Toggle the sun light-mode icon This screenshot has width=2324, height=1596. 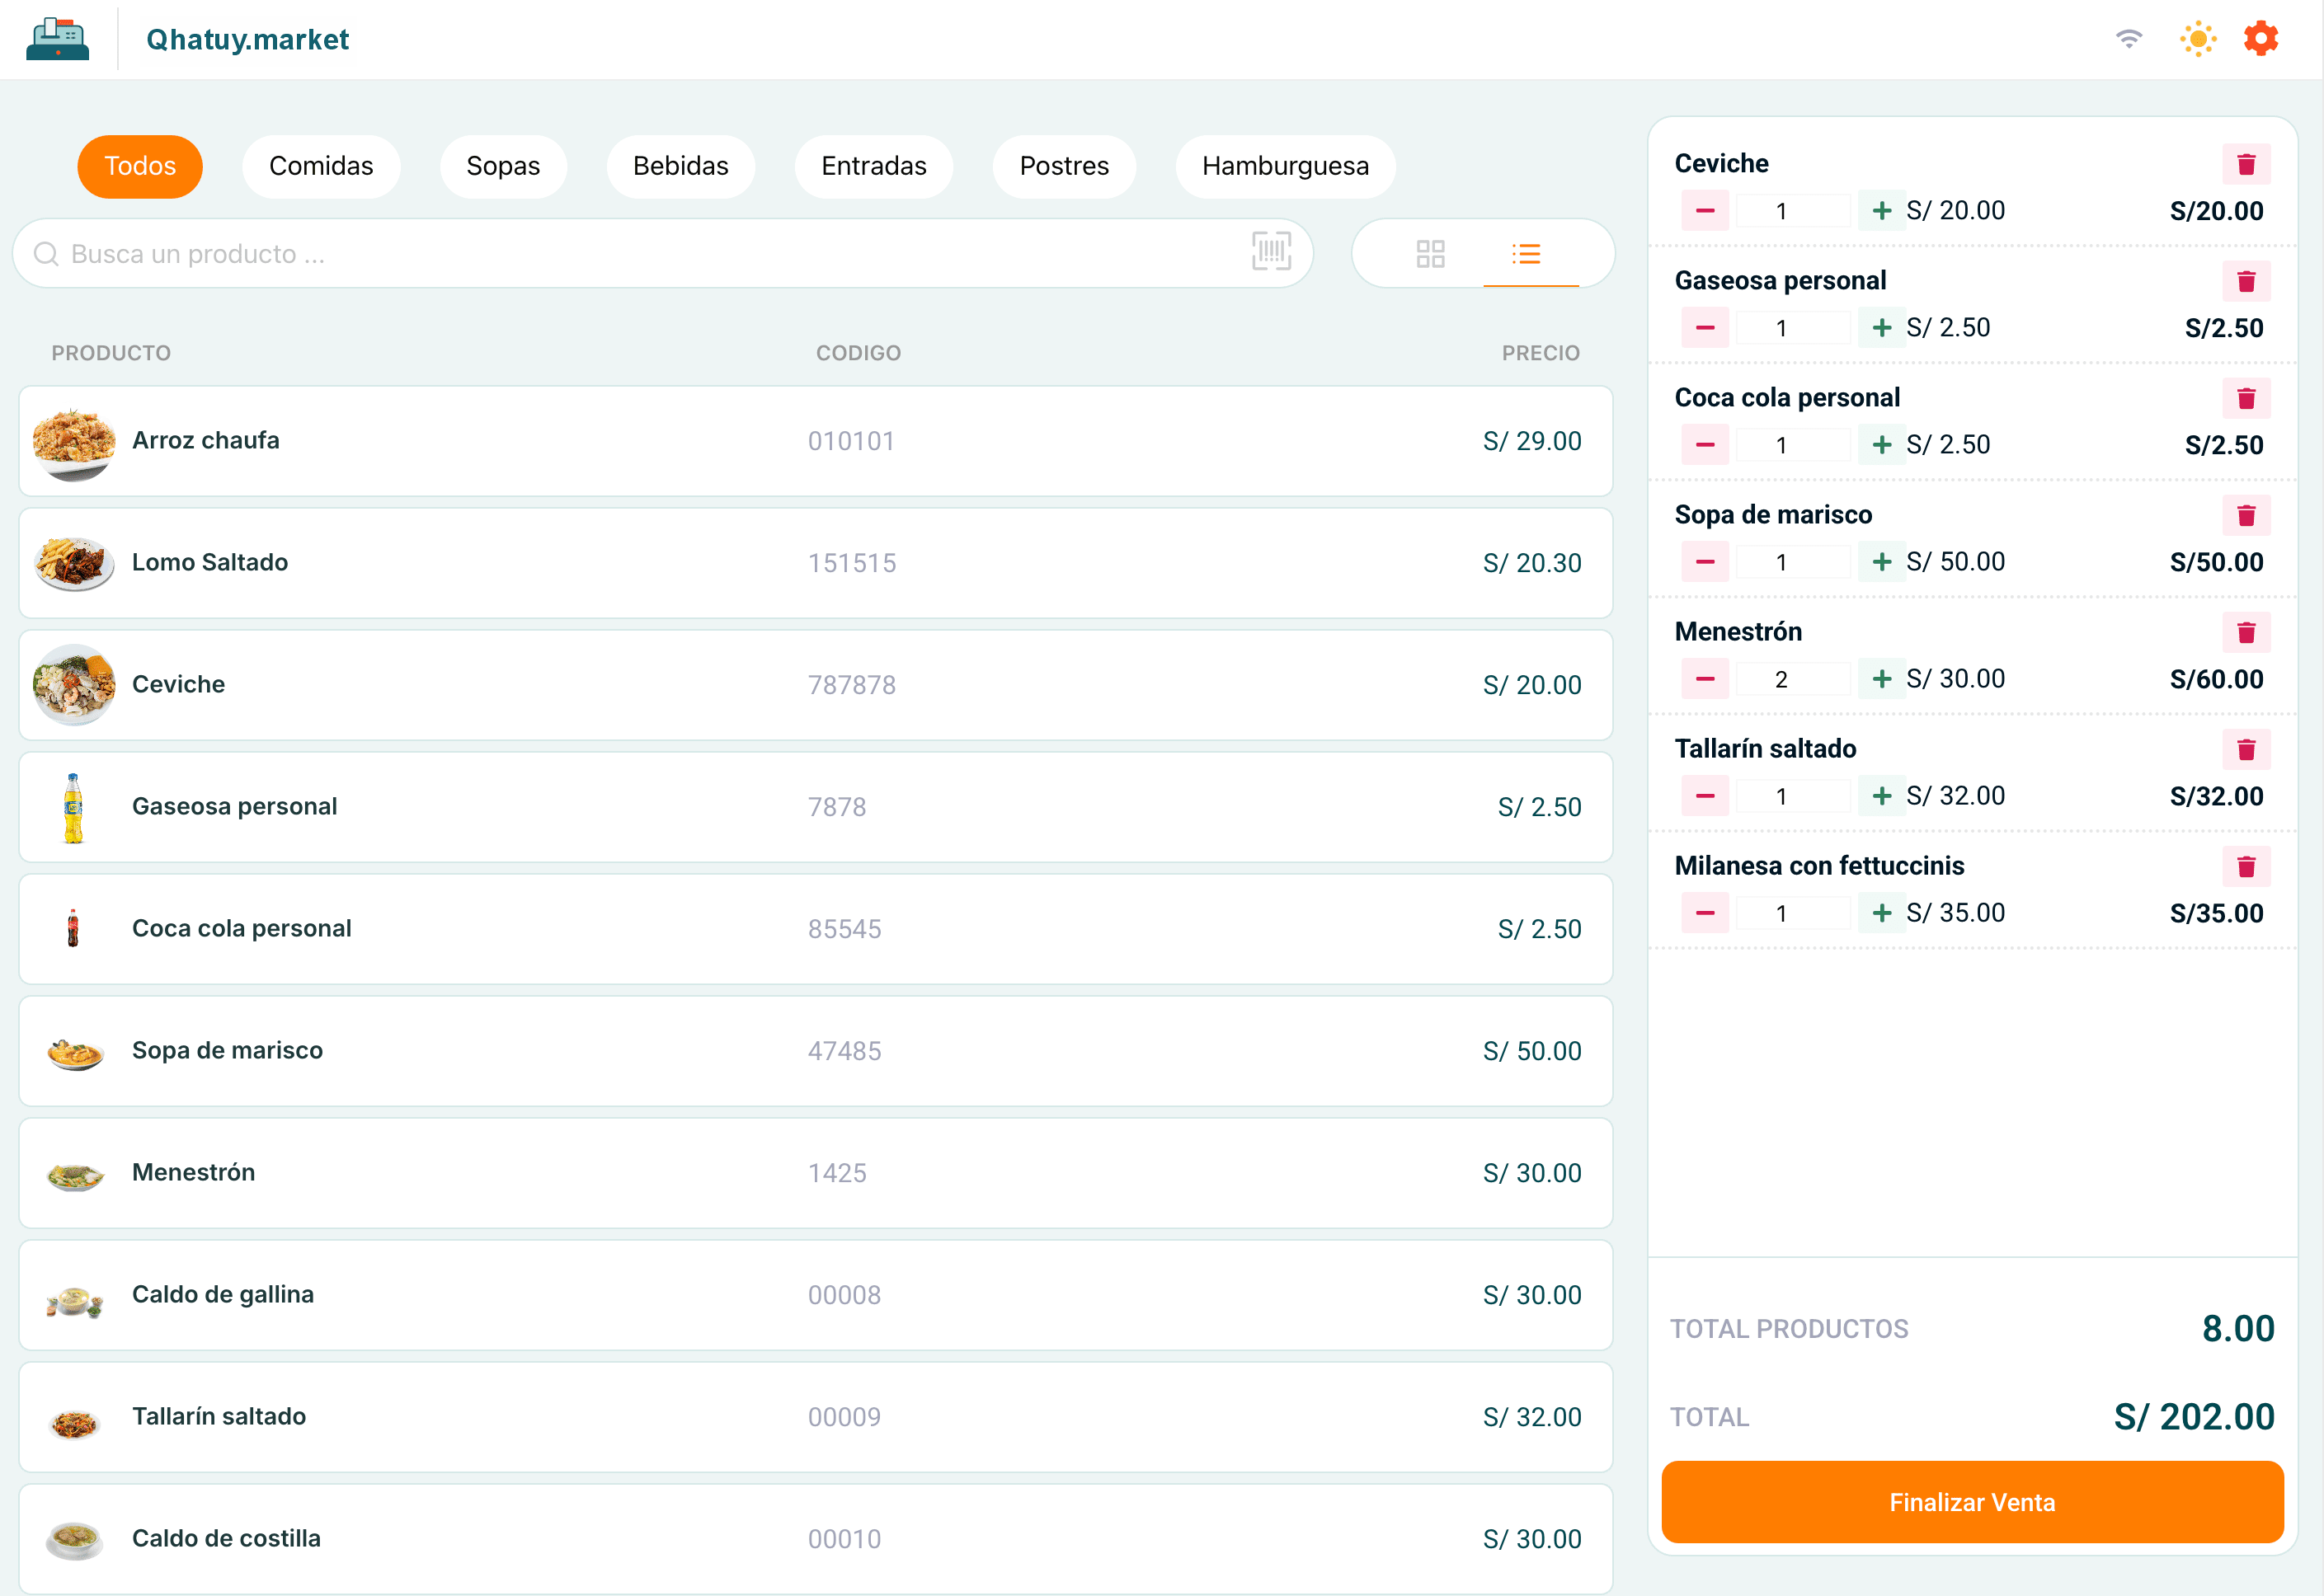coord(2197,39)
